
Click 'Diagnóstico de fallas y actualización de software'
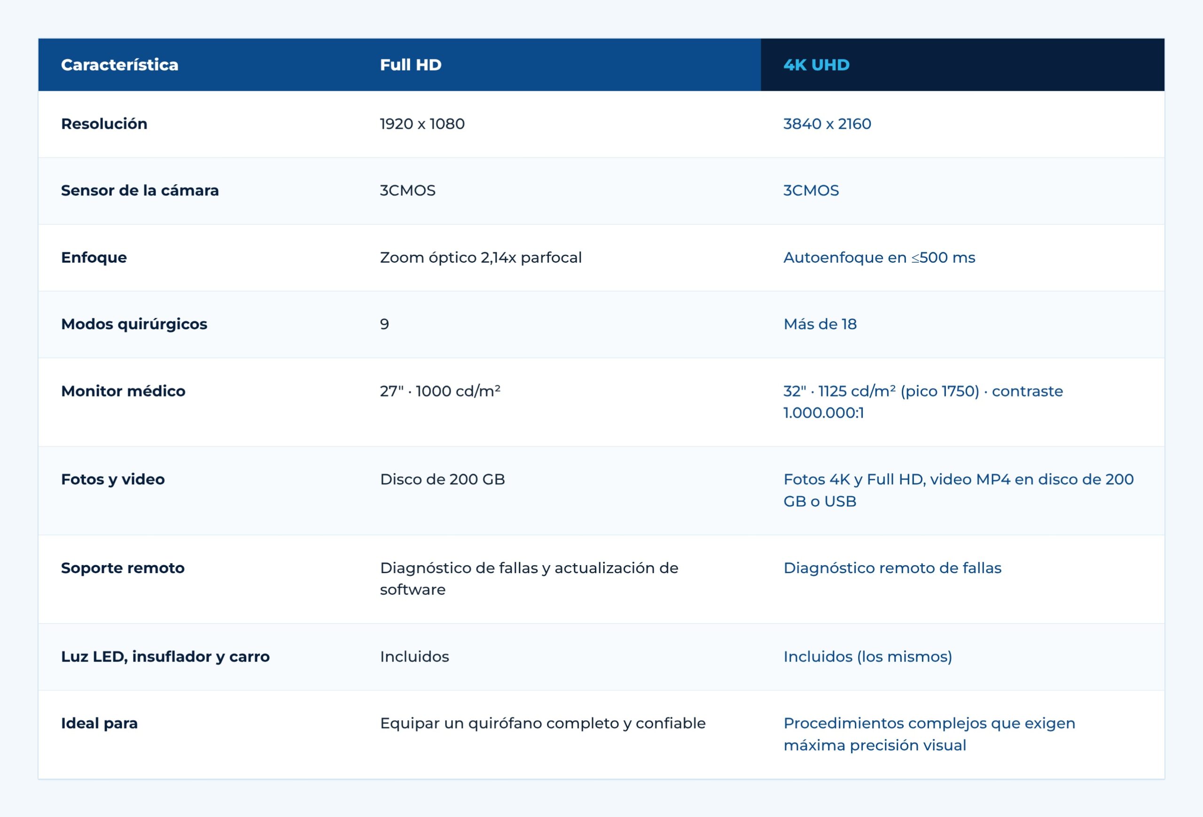[x=529, y=578]
